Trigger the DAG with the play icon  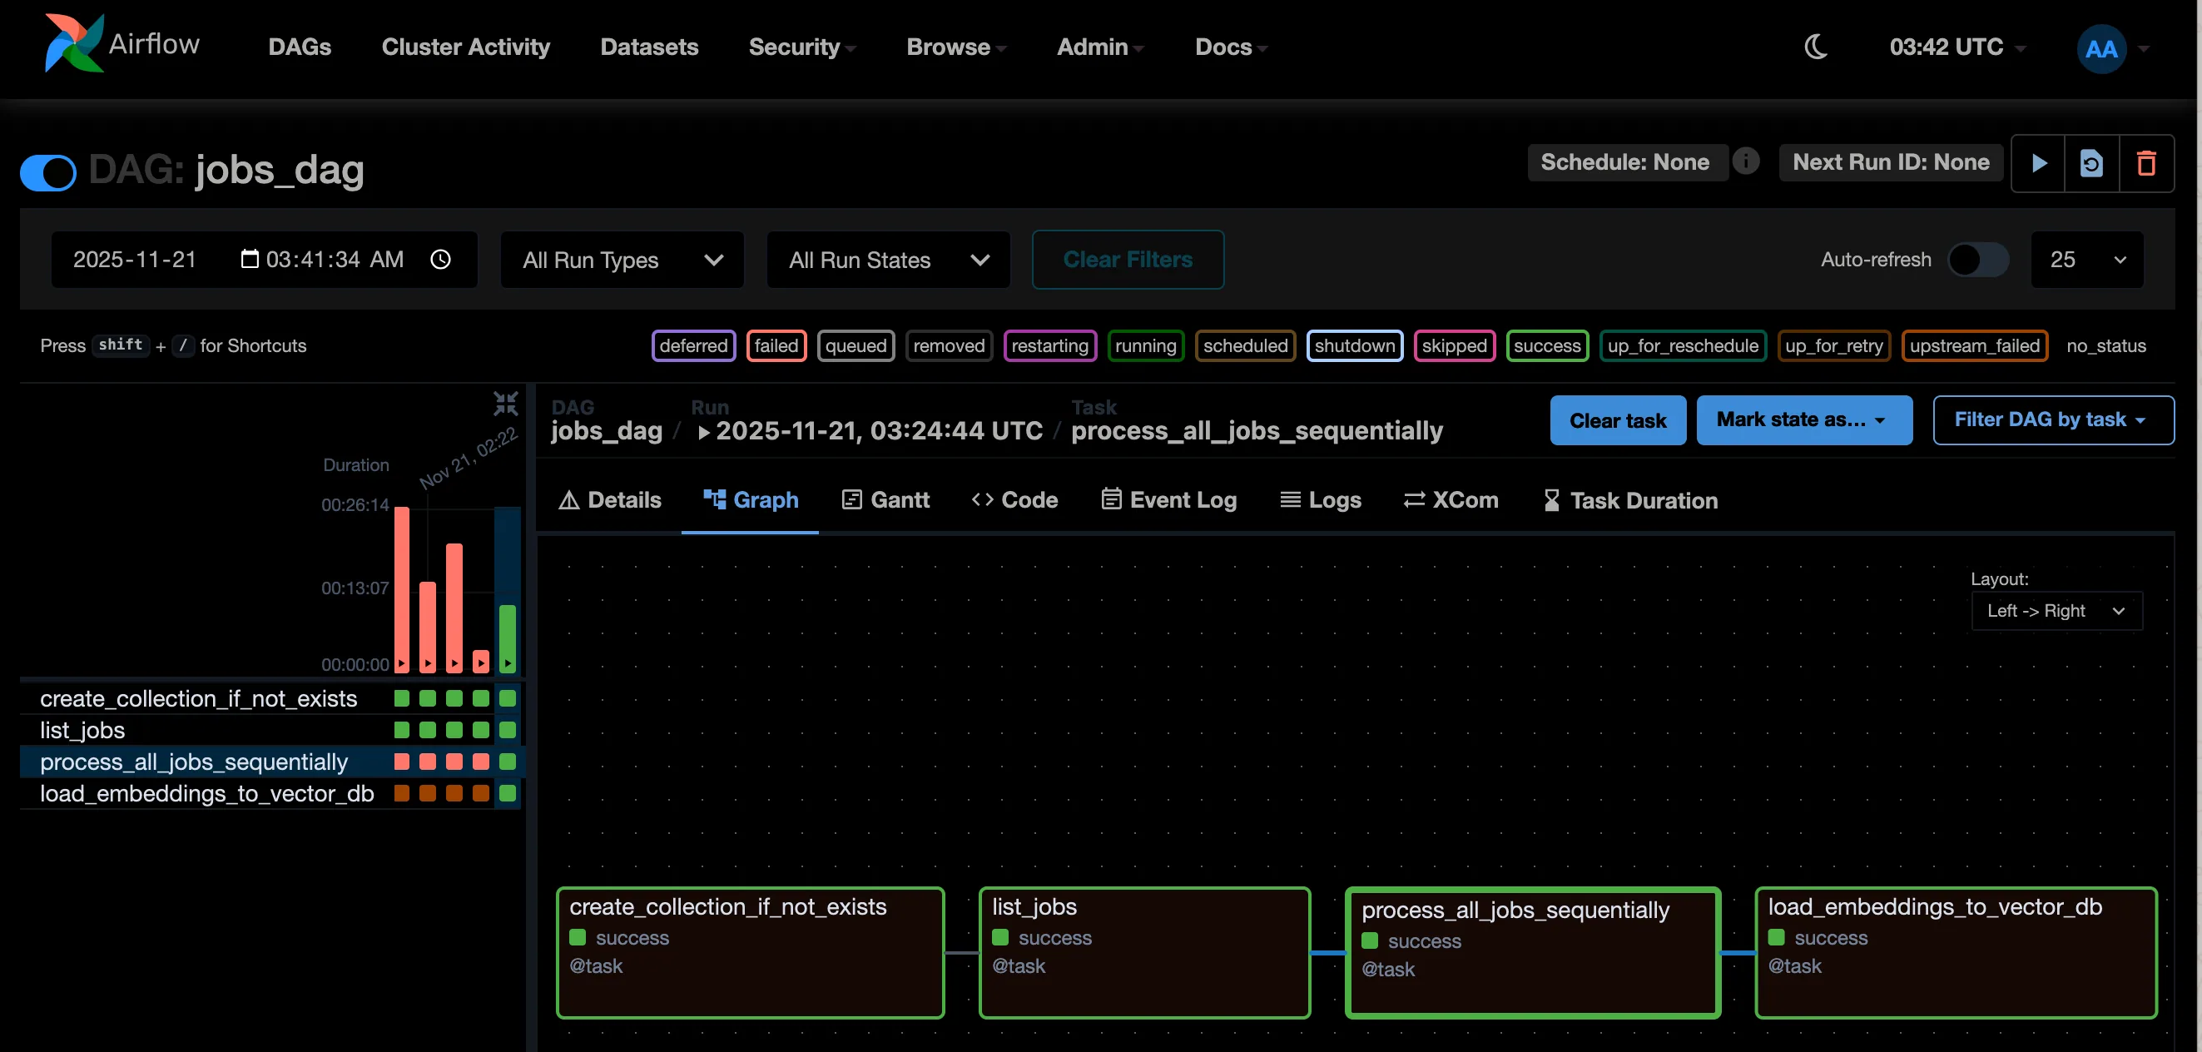(2039, 163)
